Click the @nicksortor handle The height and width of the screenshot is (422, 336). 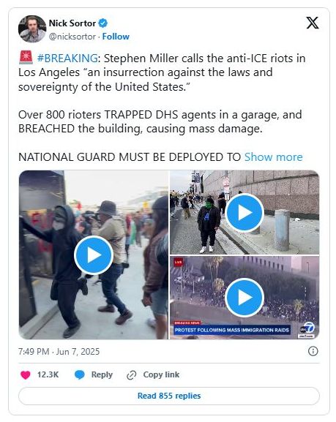[72, 37]
